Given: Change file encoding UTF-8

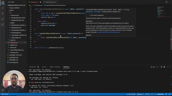Looking at the screenshot, I should (147, 94).
